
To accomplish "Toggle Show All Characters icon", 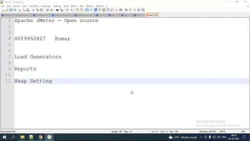I will (91, 10).
